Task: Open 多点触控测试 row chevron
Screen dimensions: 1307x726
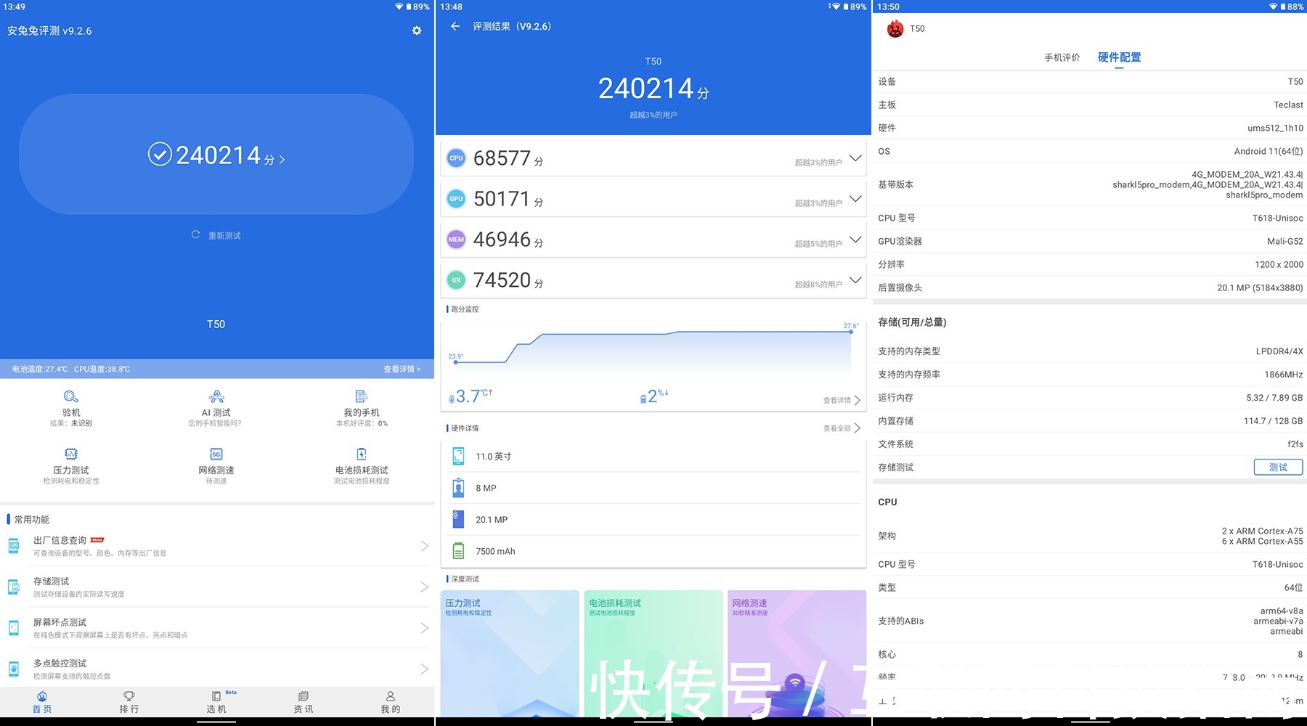Action: click(425, 669)
